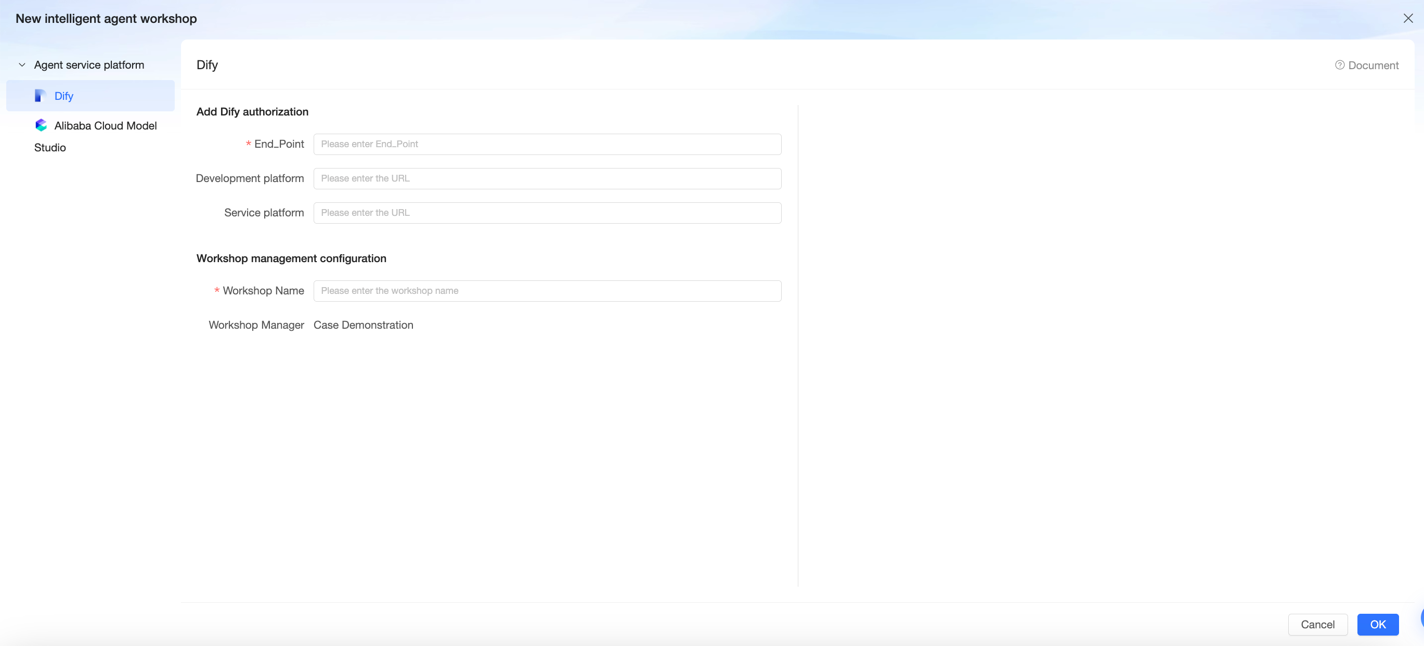Focus the End_Point input field
The height and width of the screenshot is (646, 1424).
[x=547, y=144]
